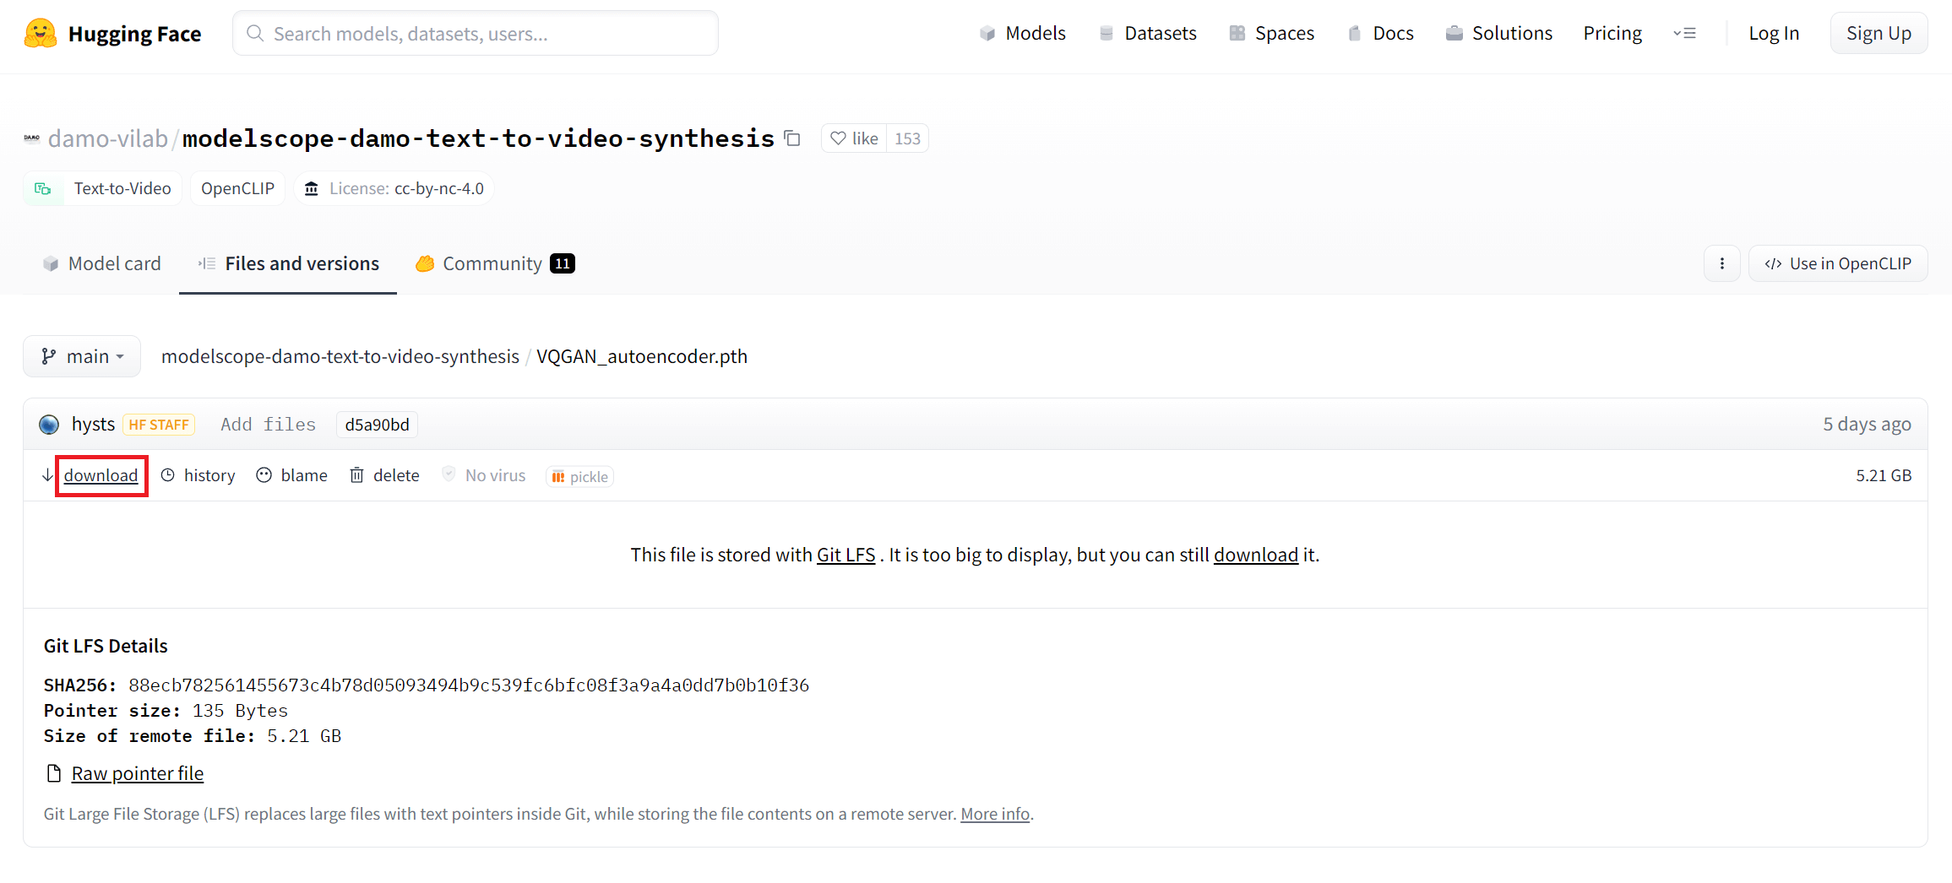This screenshot has height=883, width=1952.
Task: Click the download link in file toolbar
Action: pos(101,475)
